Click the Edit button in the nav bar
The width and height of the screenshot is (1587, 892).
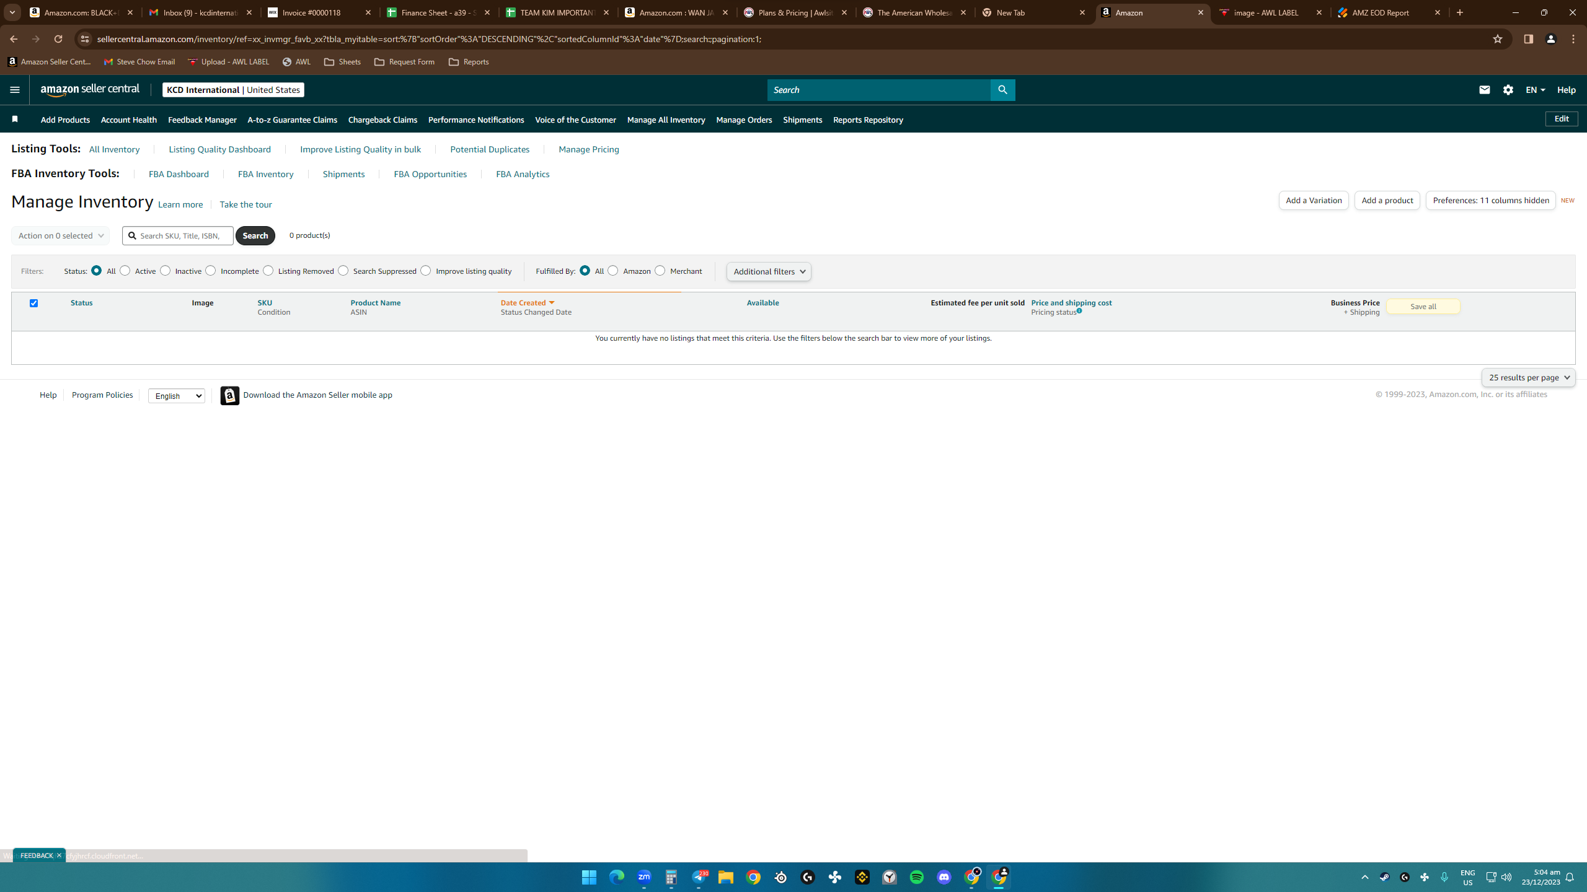pyautogui.click(x=1562, y=119)
